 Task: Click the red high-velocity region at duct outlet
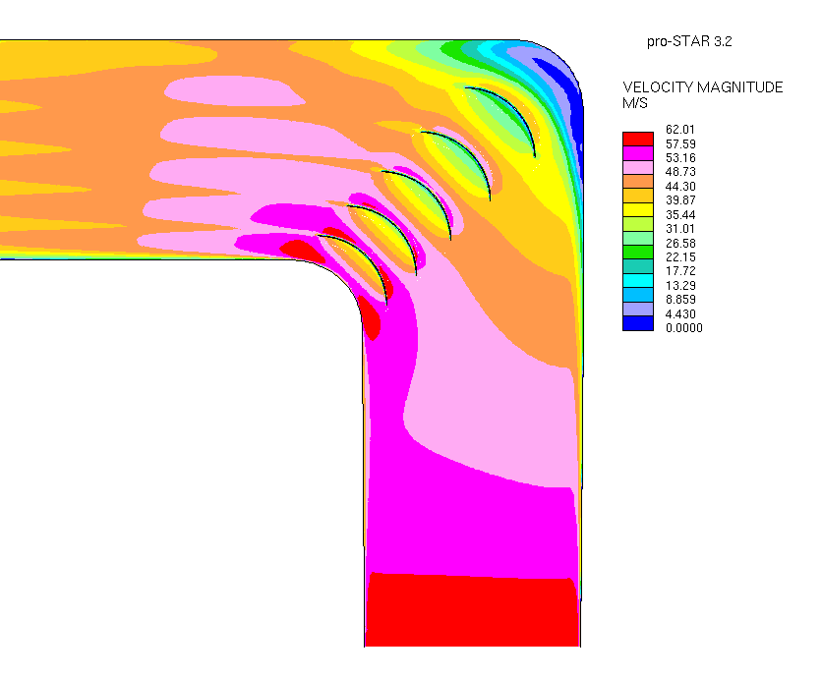(472, 610)
